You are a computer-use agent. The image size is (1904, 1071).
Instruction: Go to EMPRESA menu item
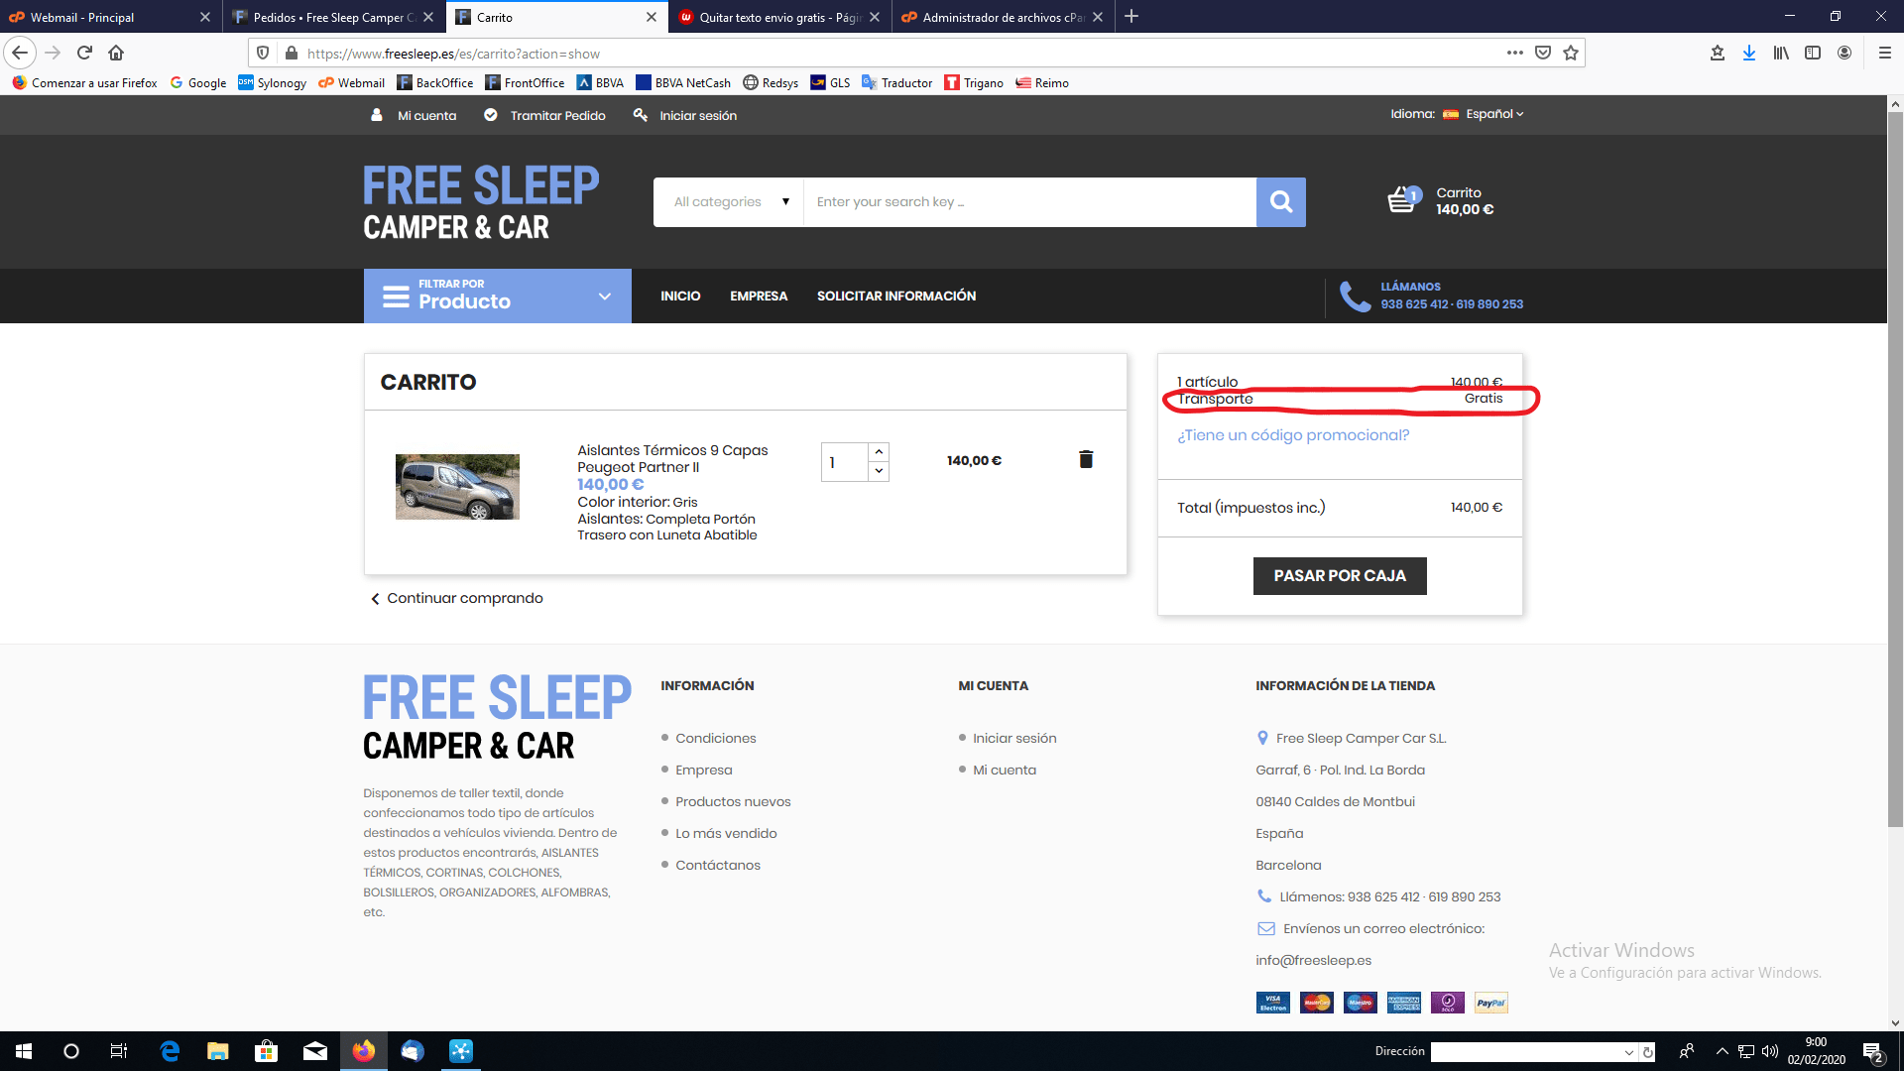click(759, 296)
